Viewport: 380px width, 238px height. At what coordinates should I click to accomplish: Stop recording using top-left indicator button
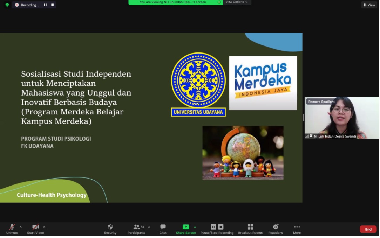point(52,5)
